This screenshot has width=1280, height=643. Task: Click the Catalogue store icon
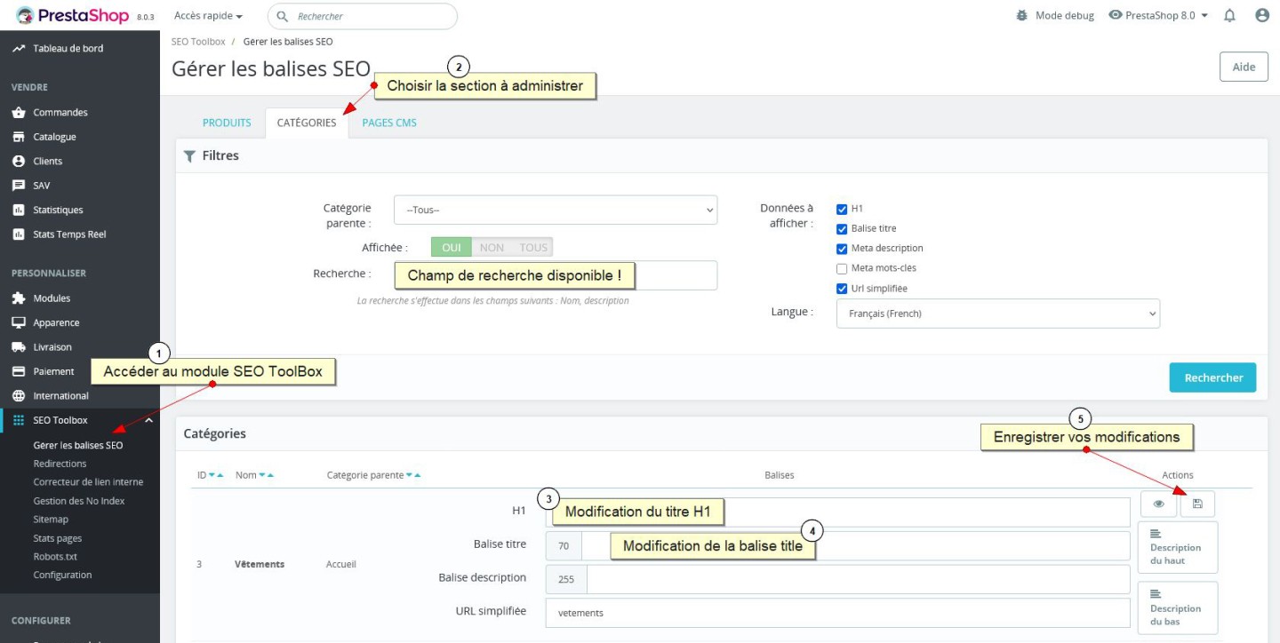(x=19, y=137)
